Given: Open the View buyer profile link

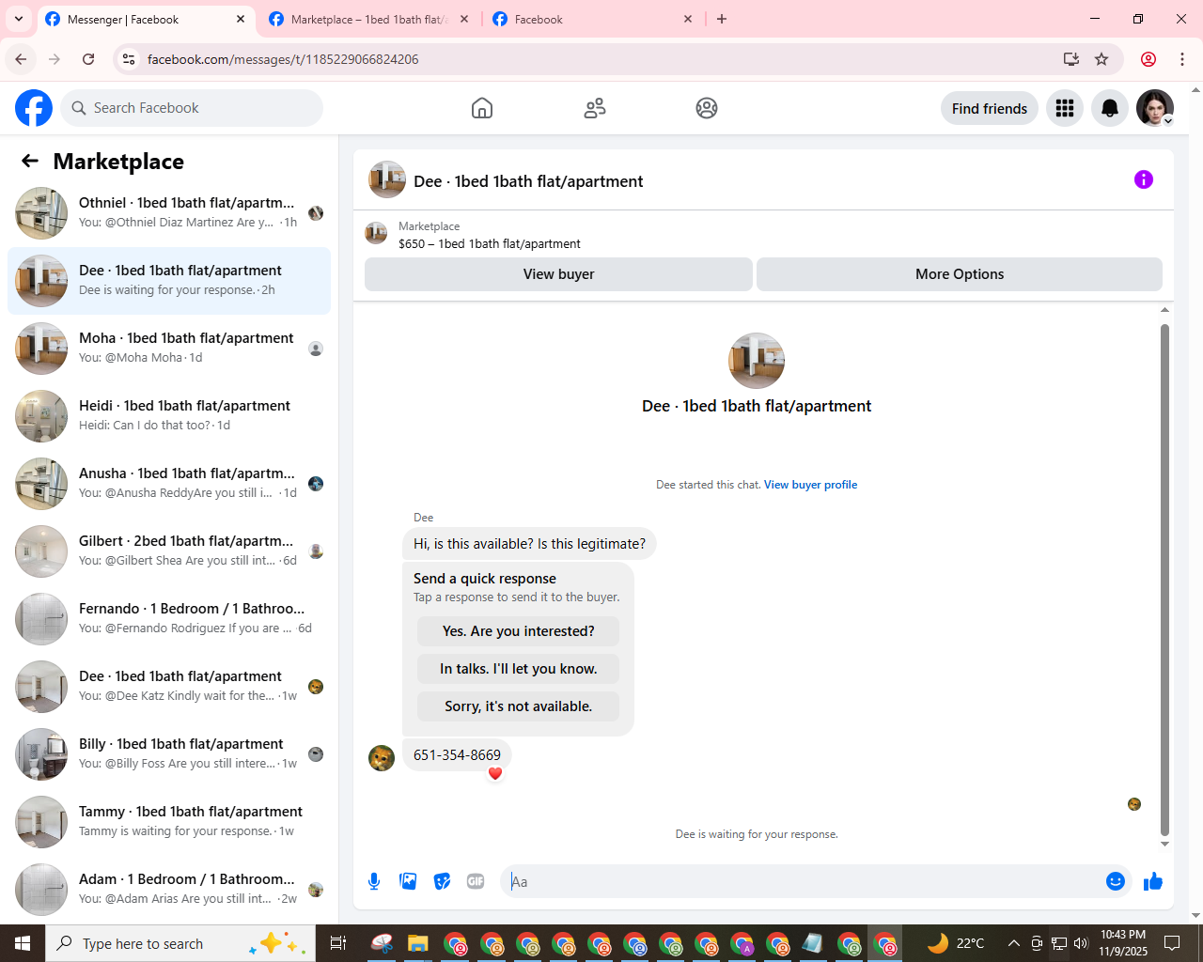Looking at the screenshot, I should click(810, 485).
